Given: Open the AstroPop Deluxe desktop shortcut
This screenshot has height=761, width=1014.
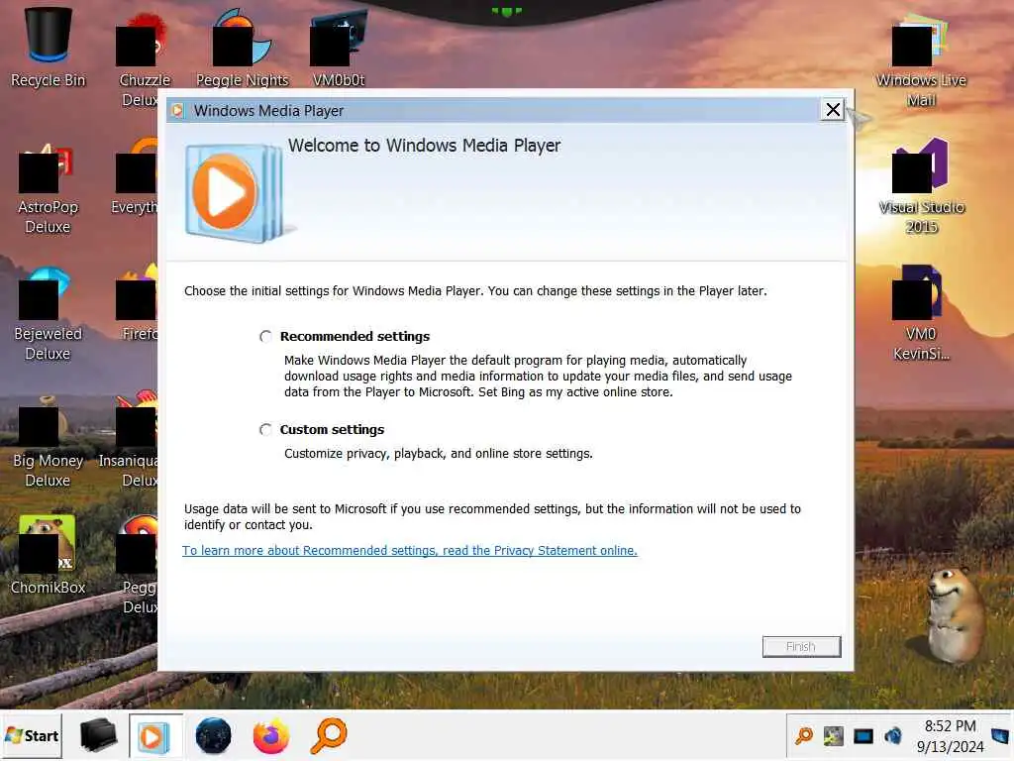Looking at the screenshot, I should pos(48,189).
